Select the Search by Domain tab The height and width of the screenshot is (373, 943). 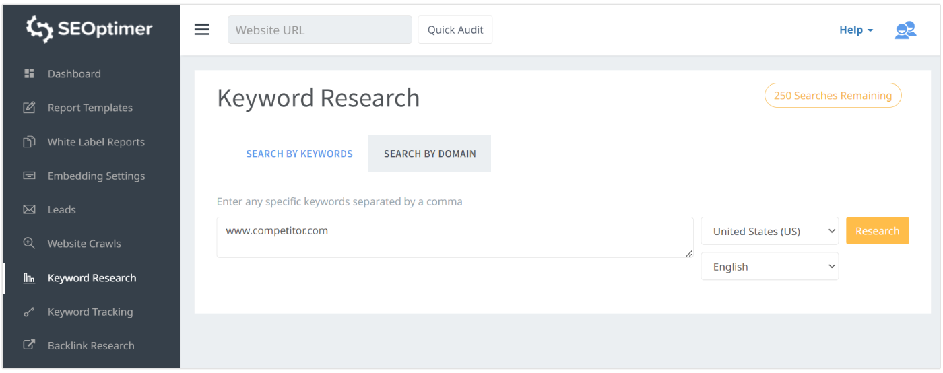(430, 154)
